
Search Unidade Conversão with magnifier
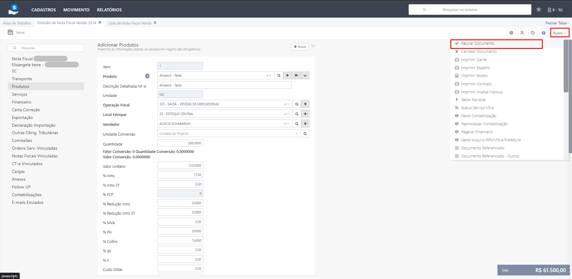305,134
